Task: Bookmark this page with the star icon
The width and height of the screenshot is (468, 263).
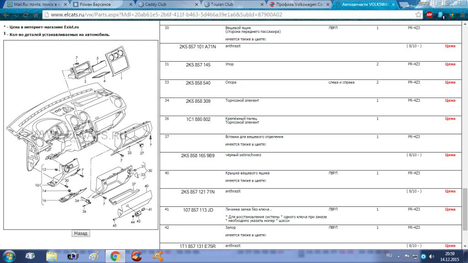Action: [x=419, y=15]
